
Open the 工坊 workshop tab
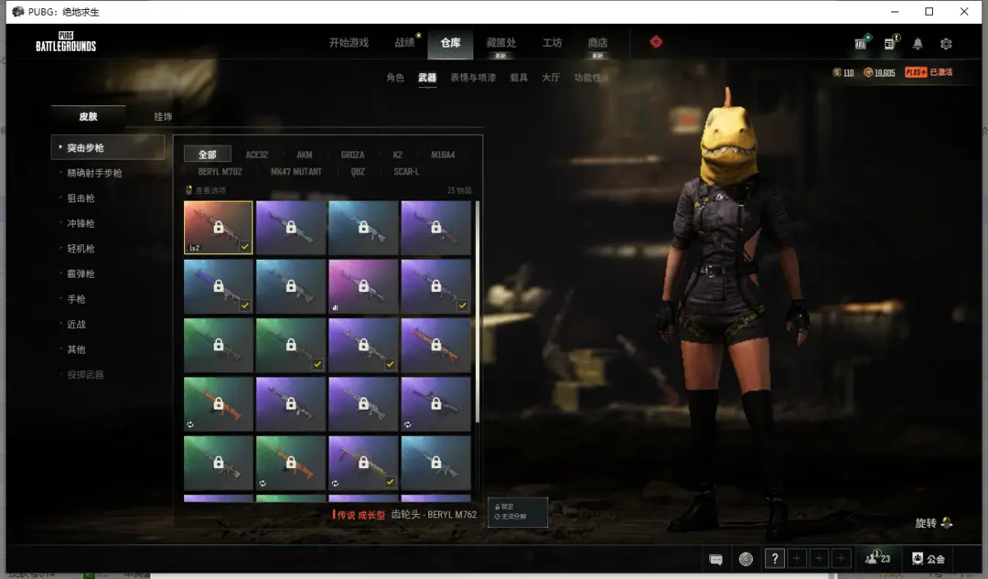[x=552, y=42]
